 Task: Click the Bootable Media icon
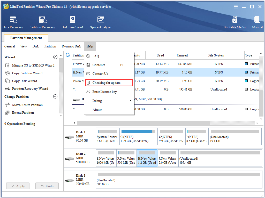[x=234, y=22]
